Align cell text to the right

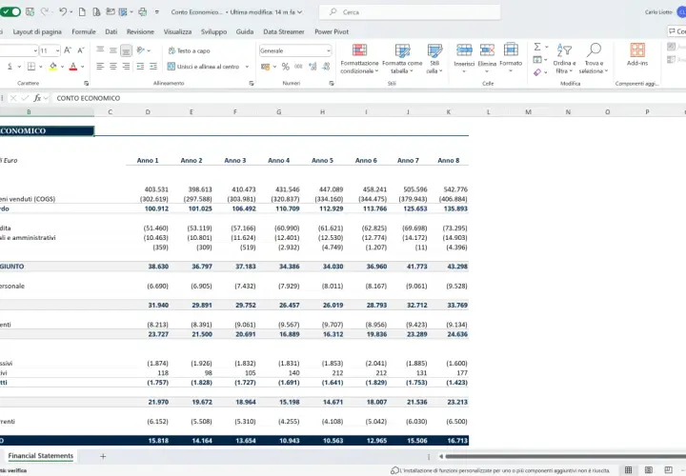pos(126,67)
